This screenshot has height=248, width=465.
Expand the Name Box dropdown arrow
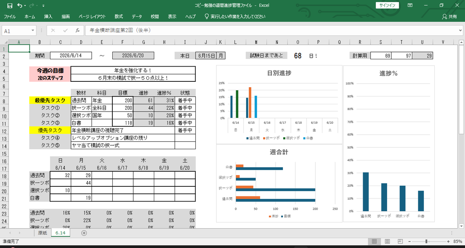point(33,30)
